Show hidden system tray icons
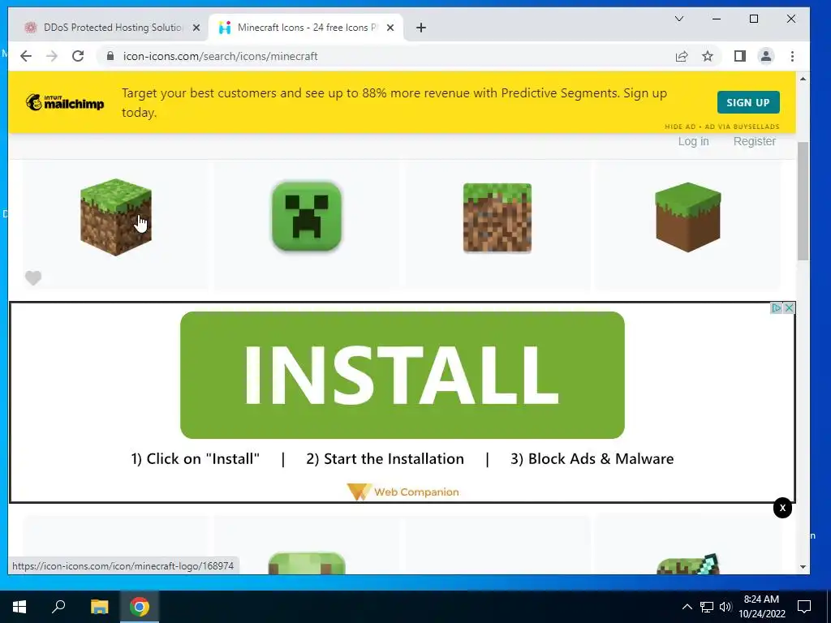 point(687,607)
